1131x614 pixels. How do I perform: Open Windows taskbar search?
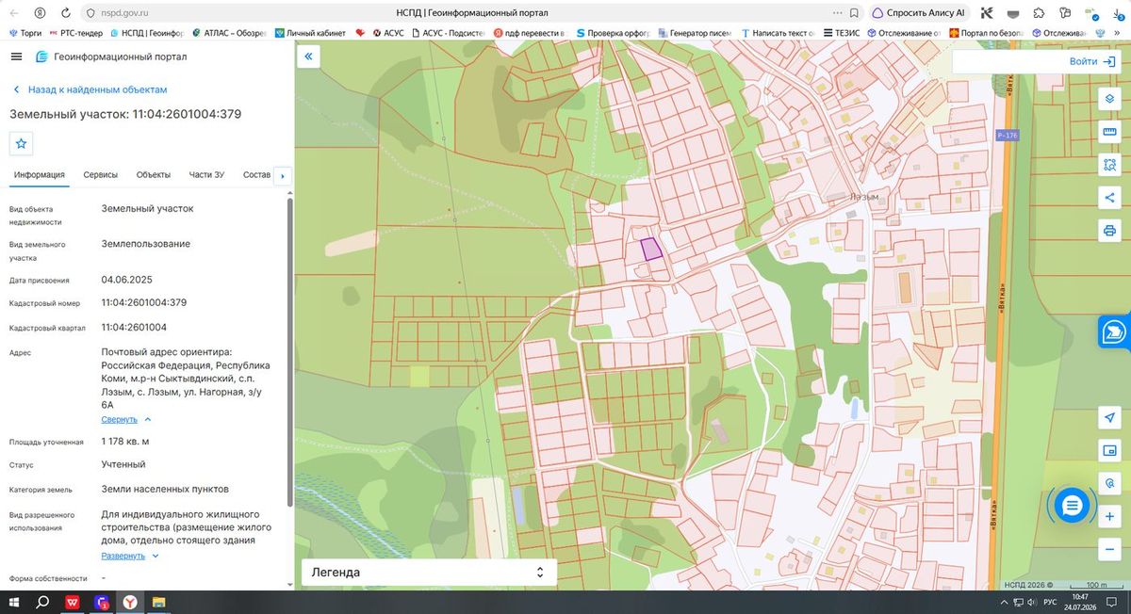tap(43, 602)
